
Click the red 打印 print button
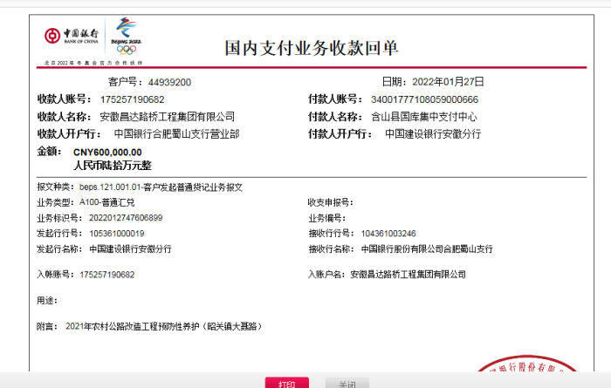coord(286,384)
